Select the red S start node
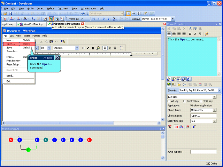Screen dimensions: 223x167 (x=11, y=140)
